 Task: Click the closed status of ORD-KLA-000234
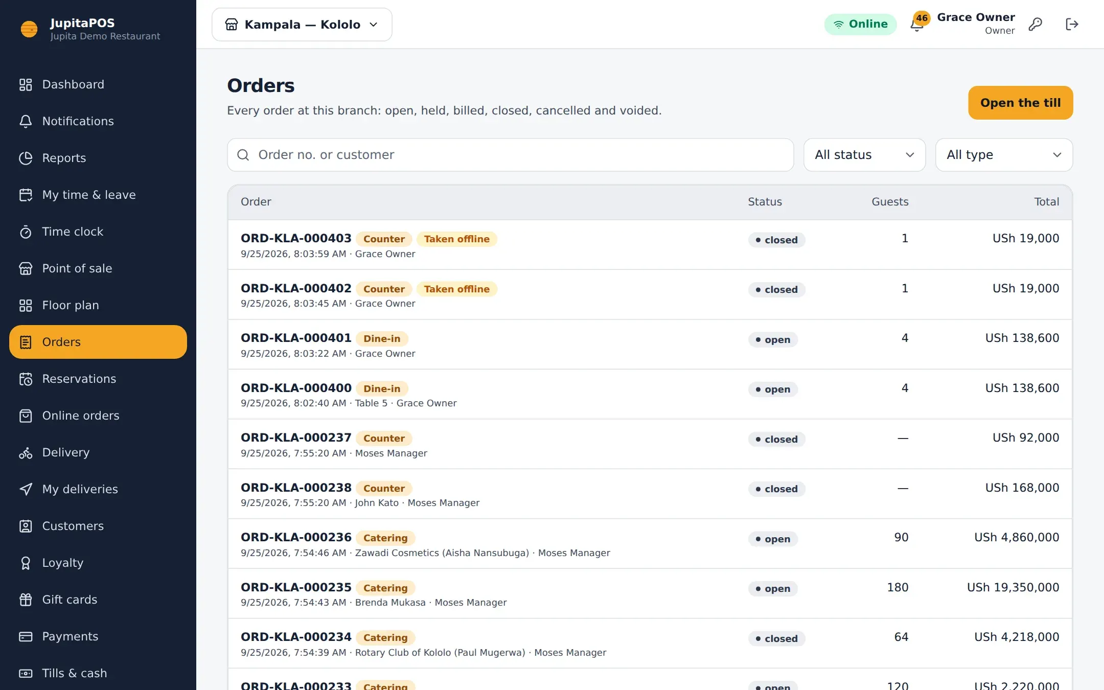(x=776, y=638)
